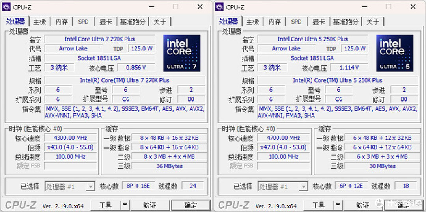Open 工具 dropdown arrow in left window
This screenshot has width=426, height=212.
click(x=125, y=205)
